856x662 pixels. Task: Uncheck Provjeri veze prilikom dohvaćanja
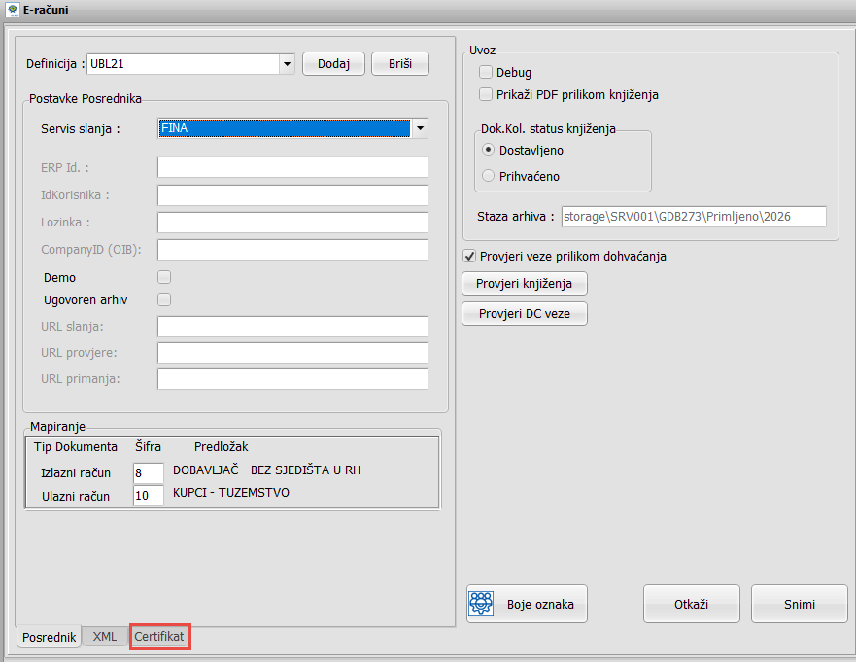coord(469,256)
